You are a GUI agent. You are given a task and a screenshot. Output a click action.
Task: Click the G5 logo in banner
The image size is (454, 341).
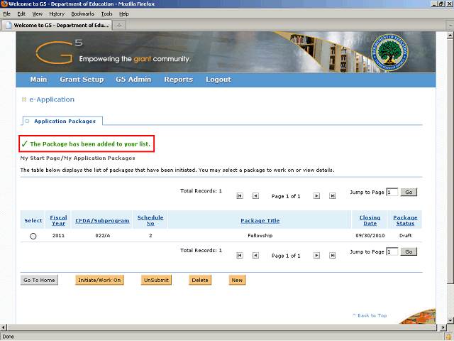tap(59, 52)
